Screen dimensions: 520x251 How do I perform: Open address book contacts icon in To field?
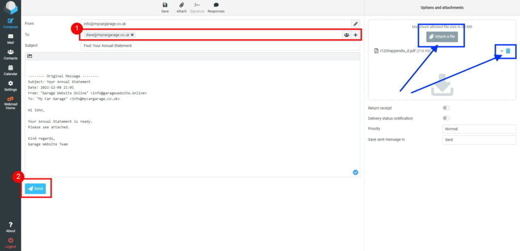346,35
